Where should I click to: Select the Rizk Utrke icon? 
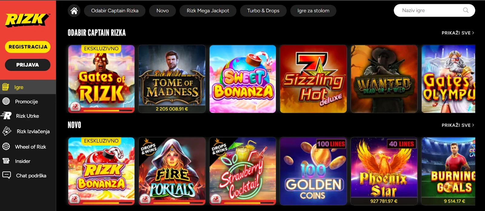[x=6, y=116]
